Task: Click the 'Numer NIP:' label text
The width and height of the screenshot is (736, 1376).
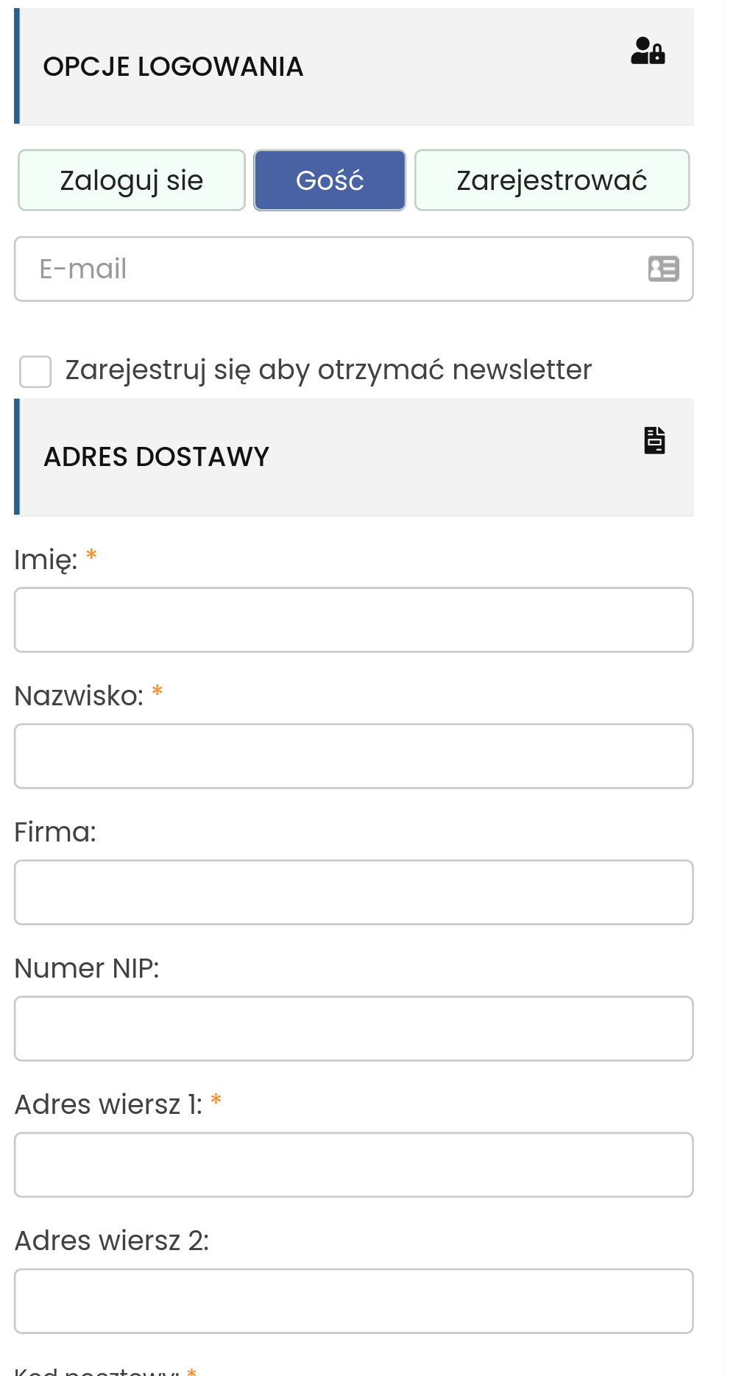Action: click(x=87, y=969)
